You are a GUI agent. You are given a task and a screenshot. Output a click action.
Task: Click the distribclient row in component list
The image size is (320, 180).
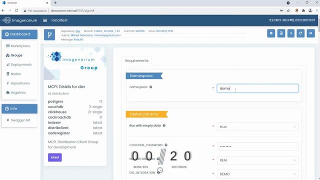(x=75, y=128)
